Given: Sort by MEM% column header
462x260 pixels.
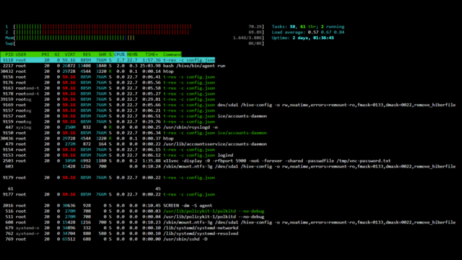Looking at the screenshot, I should click(x=132, y=55).
